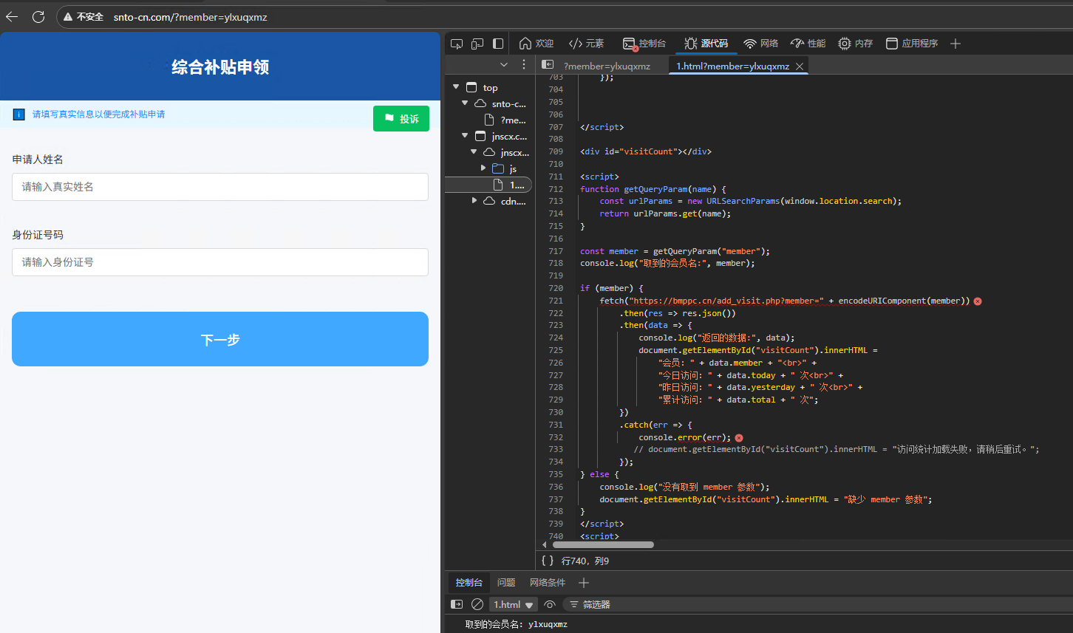Viewport: 1073px width, 633px height.
Task: Click the 行740，列9 cursor position status
Action: [585, 561]
